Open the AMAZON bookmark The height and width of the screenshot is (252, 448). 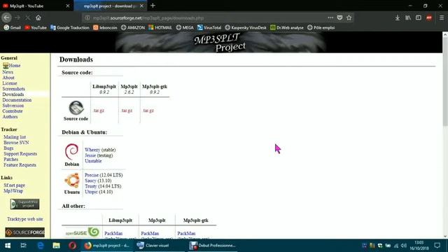click(x=133, y=28)
